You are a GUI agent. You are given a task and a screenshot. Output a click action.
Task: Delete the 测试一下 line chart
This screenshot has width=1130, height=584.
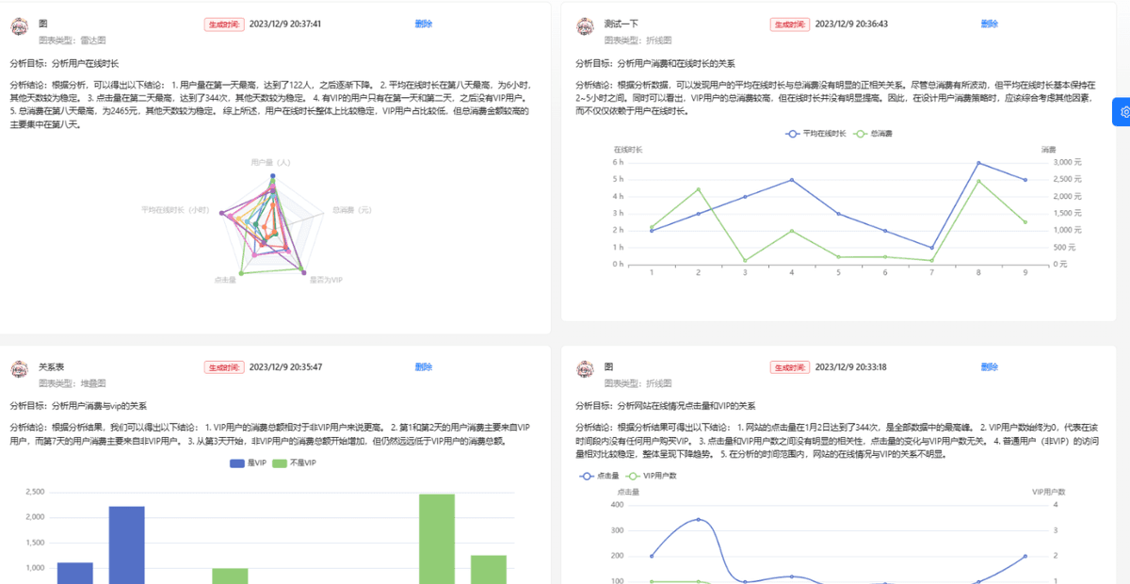(x=989, y=24)
